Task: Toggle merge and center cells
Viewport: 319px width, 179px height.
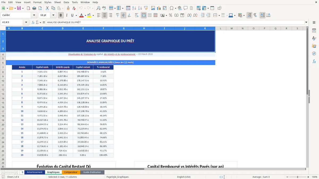Action: [144, 15]
